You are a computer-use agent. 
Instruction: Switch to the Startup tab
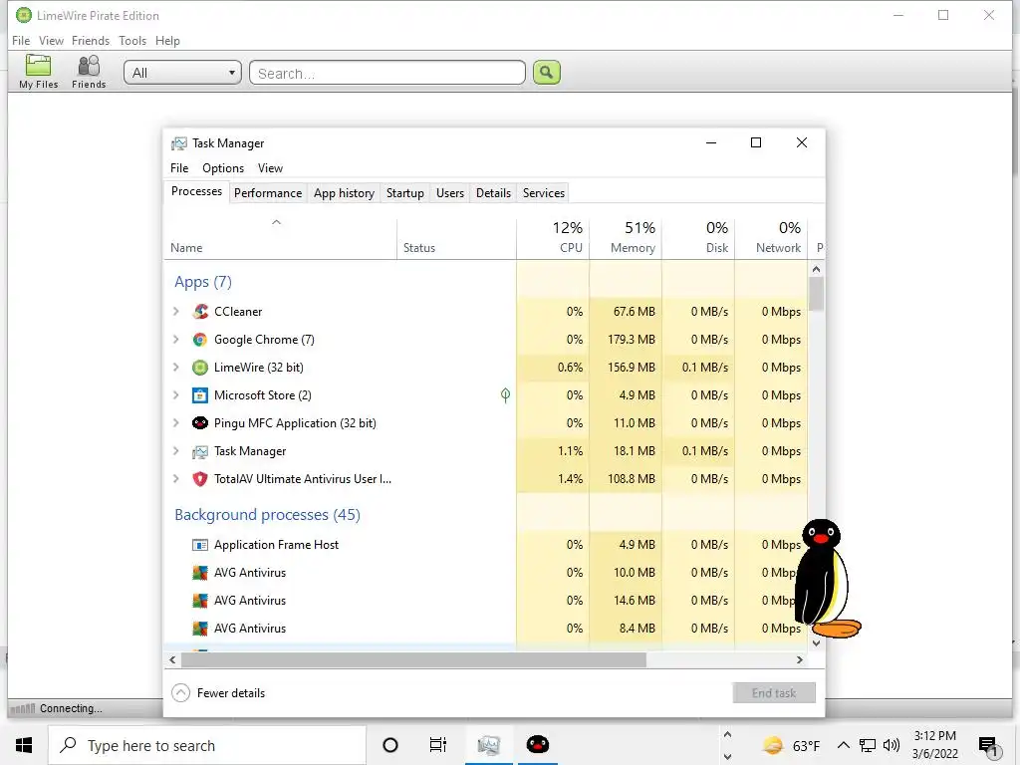[404, 193]
